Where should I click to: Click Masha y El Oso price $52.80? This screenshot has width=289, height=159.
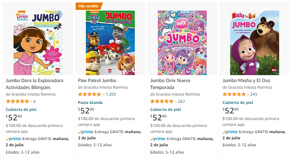click(x=232, y=111)
